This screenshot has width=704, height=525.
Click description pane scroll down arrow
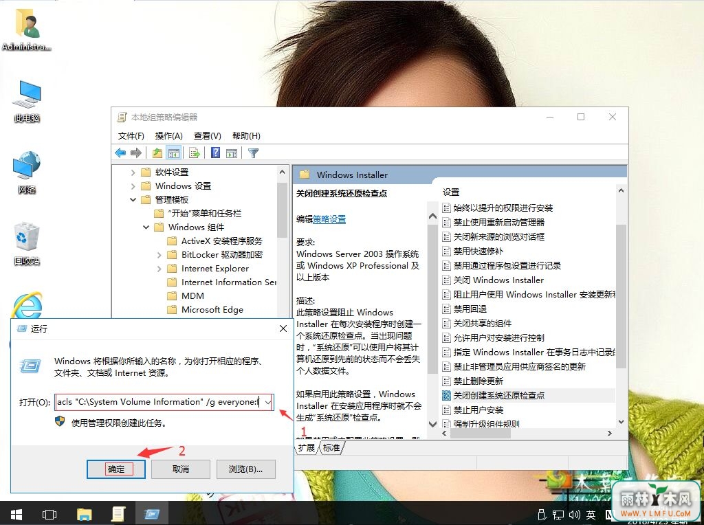pos(433,424)
